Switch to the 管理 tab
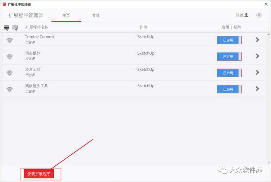Screen dimensions: 271x182 [x=96, y=15]
